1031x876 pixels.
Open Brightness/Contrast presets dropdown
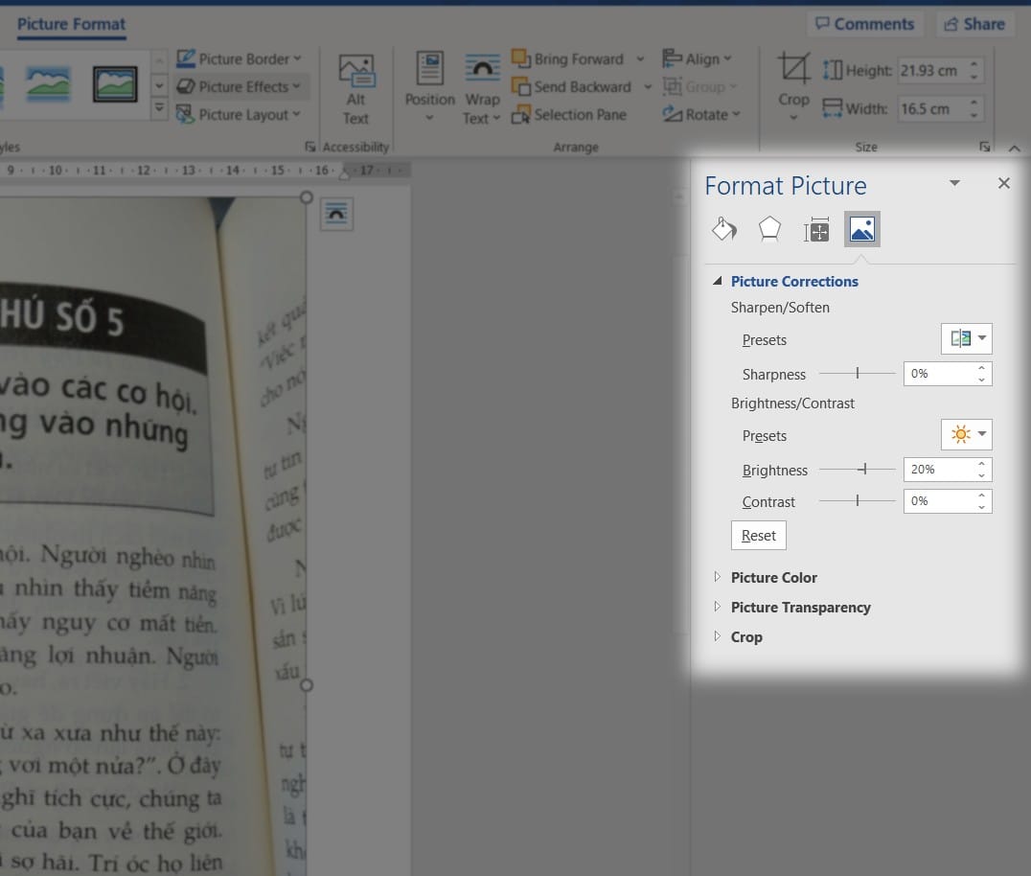click(967, 435)
